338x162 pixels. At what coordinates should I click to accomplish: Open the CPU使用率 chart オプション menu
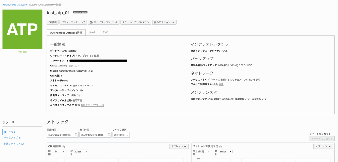pyautogui.click(x=179, y=147)
